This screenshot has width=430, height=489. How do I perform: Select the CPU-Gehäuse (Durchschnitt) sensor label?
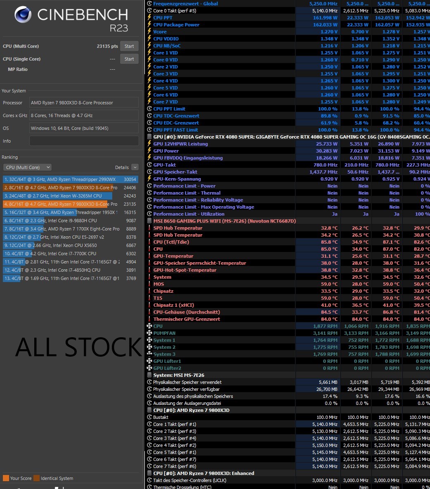coord(187,312)
